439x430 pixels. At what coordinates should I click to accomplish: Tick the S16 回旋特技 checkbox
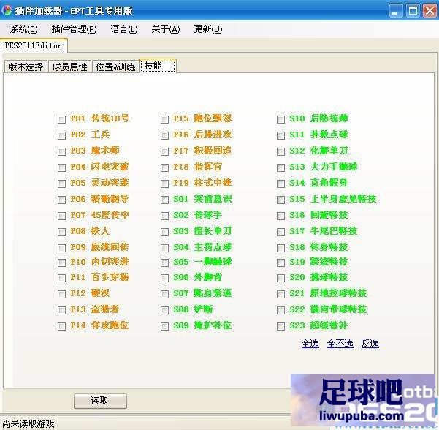[280, 216]
